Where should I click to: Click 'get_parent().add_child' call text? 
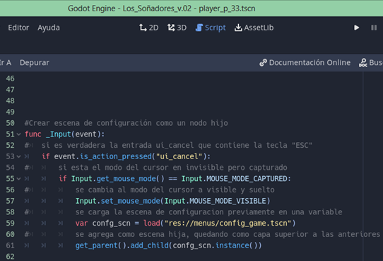[x=122, y=245]
